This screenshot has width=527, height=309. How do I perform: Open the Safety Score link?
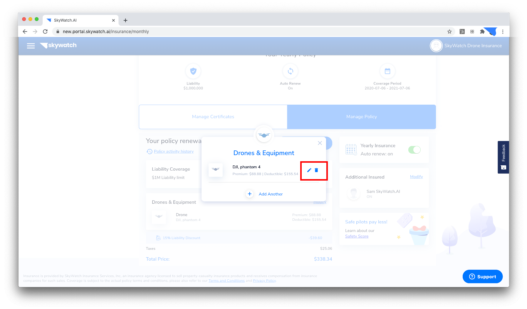(x=357, y=236)
